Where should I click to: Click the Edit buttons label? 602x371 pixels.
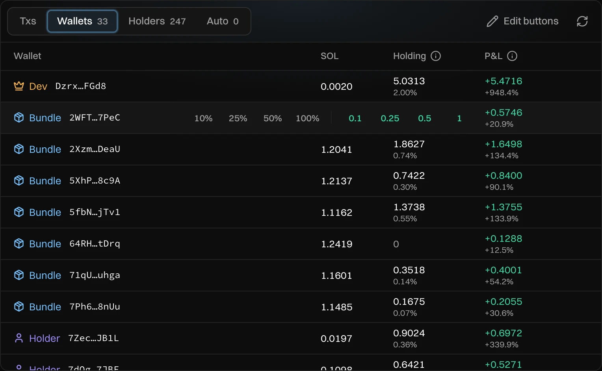click(x=531, y=21)
